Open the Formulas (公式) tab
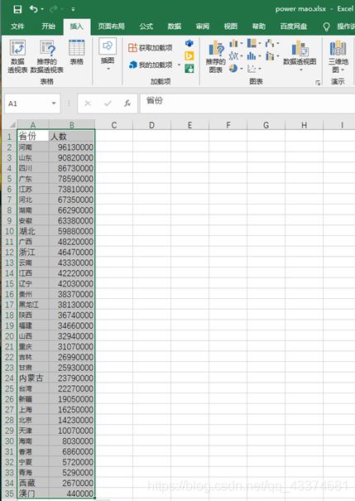The image size is (355, 501). (146, 26)
